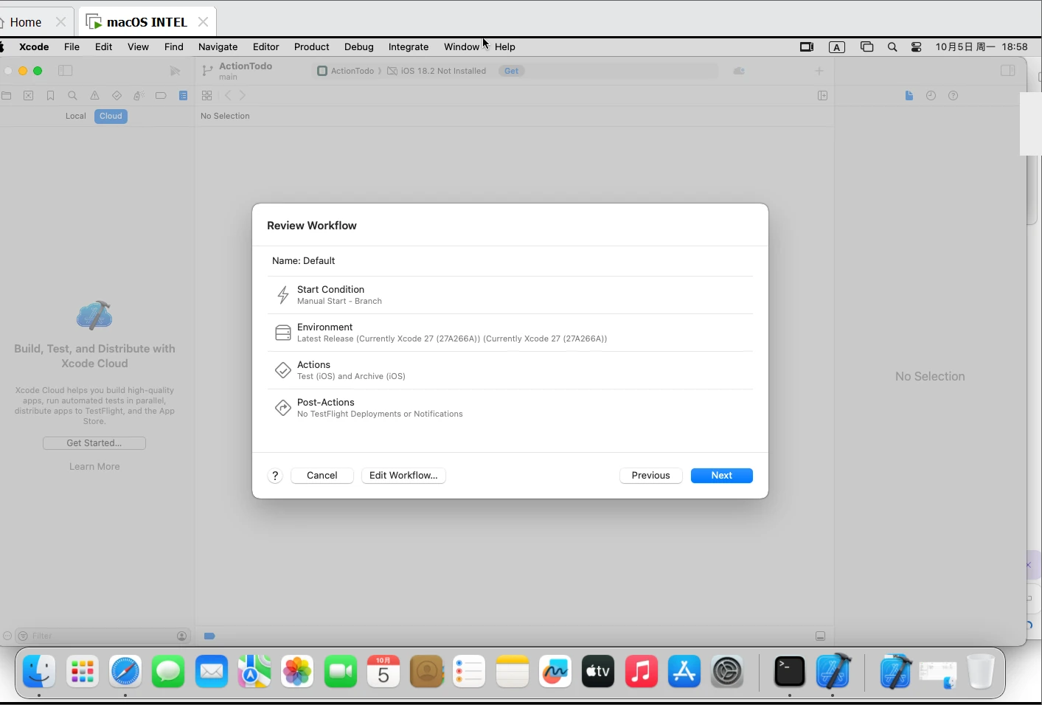Viewport: 1042px width, 705px height.
Task: Go back with the Previous button
Action: (650, 476)
